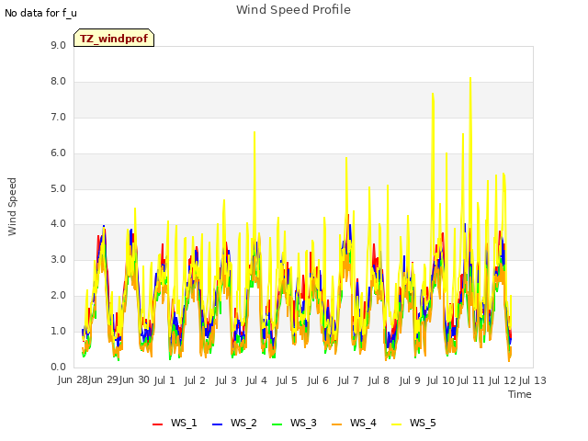Viewport: 588px width, 441px height.
Task: Click the 8.0 y-axis tick label
Action: (x=58, y=82)
